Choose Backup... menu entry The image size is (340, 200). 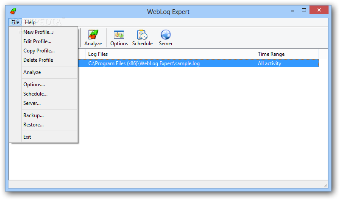(x=43, y=115)
